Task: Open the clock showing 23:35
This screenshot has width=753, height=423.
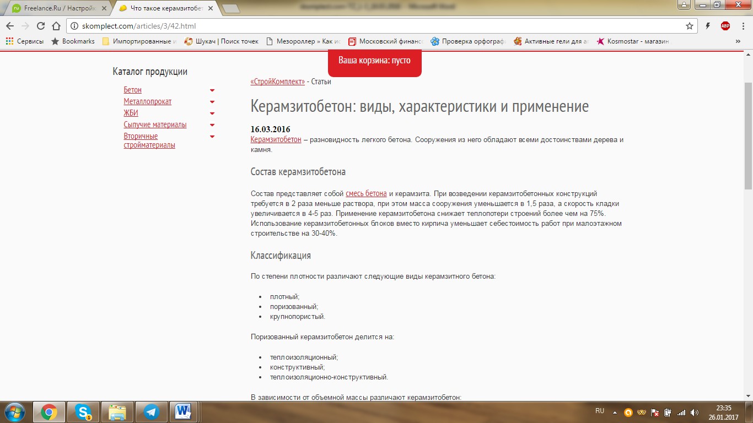Action: (x=724, y=412)
